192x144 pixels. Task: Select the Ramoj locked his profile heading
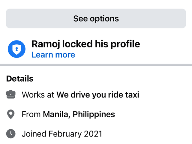[x=86, y=44]
